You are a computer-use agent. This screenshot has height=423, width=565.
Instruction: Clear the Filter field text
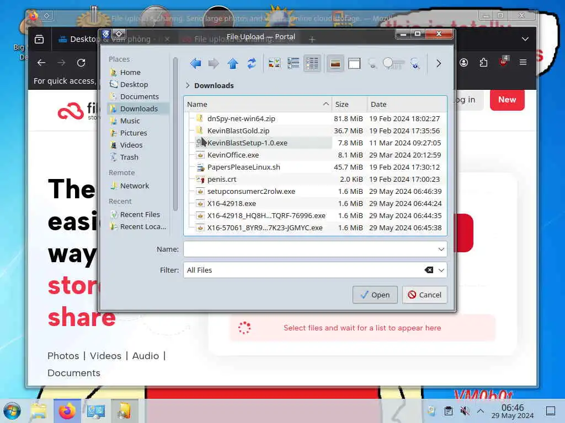[429, 270]
